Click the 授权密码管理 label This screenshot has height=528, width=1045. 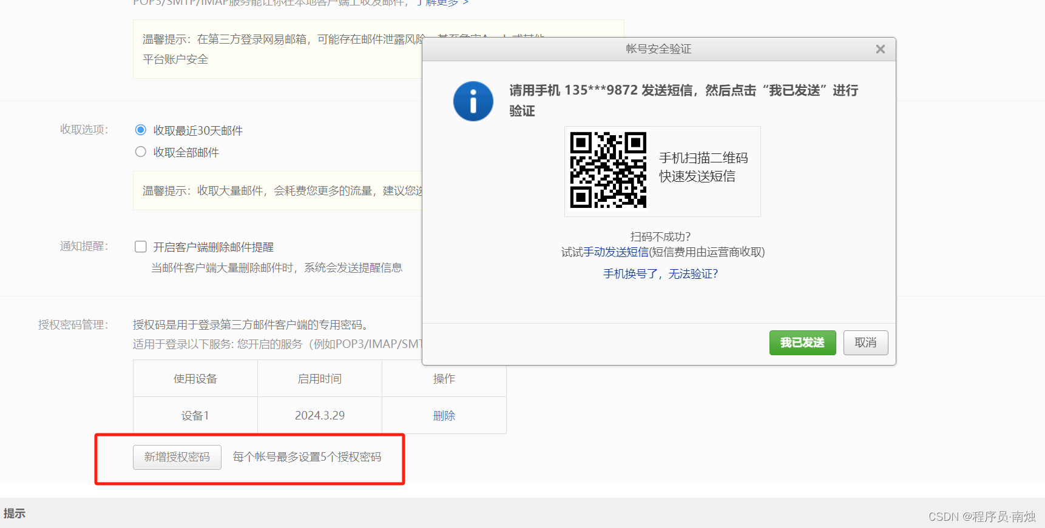73,325
